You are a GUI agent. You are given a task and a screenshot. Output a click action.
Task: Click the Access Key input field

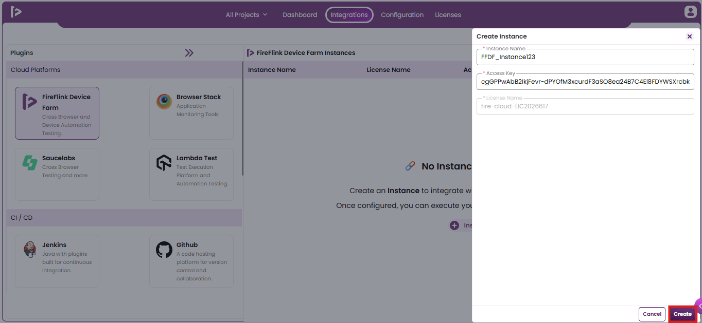pyautogui.click(x=585, y=82)
